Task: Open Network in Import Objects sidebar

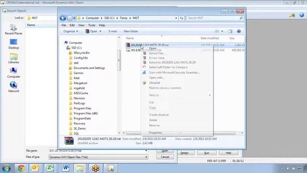Action: 13,87
